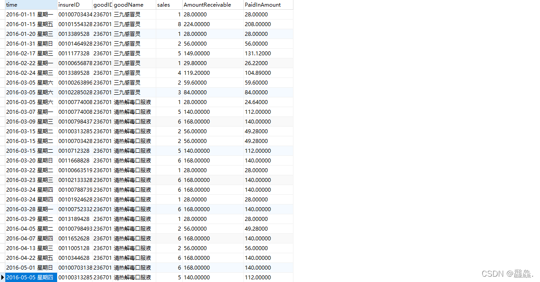
Task: Click insureID cell 0013189428
Action: (74, 219)
